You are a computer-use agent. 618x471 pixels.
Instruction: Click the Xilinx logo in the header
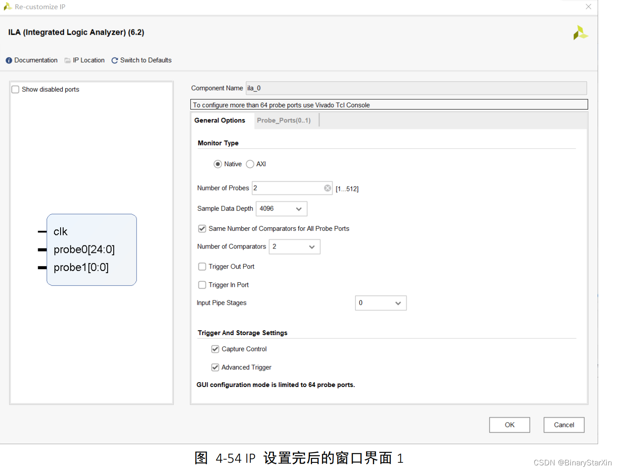coord(580,33)
